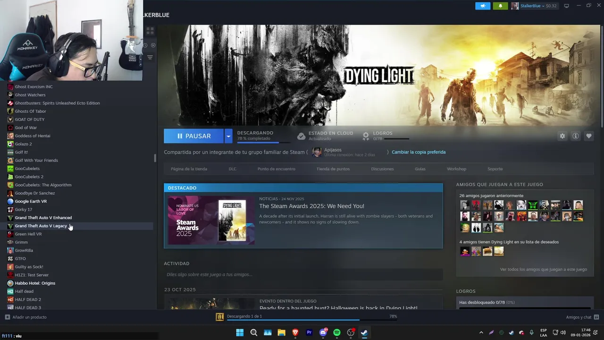
Task: Click Añadir un producto
Action: (29, 317)
